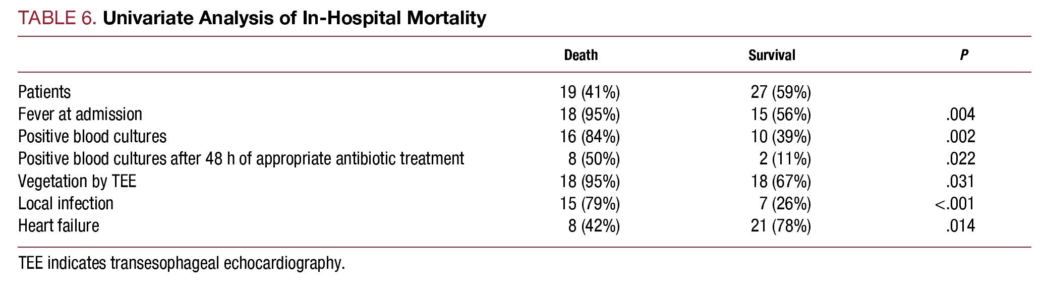
Task: Click the Survival value '27 (59%)'
Action: (x=780, y=92)
